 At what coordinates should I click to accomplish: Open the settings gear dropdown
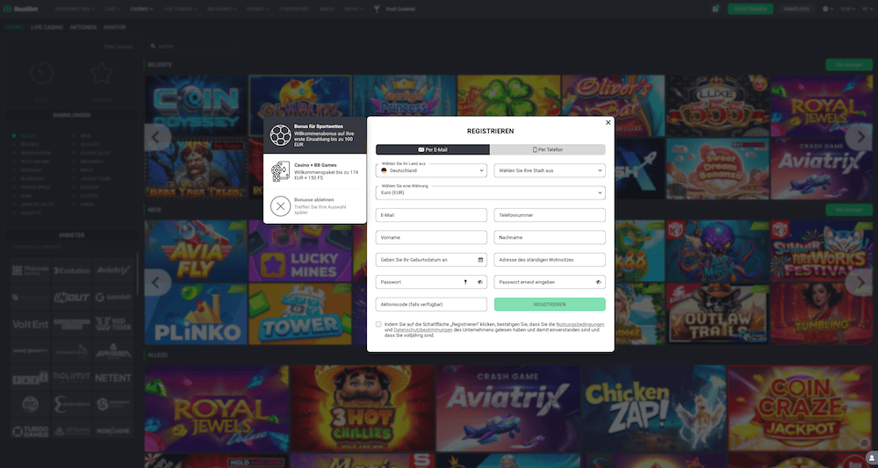click(x=828, y=9)
